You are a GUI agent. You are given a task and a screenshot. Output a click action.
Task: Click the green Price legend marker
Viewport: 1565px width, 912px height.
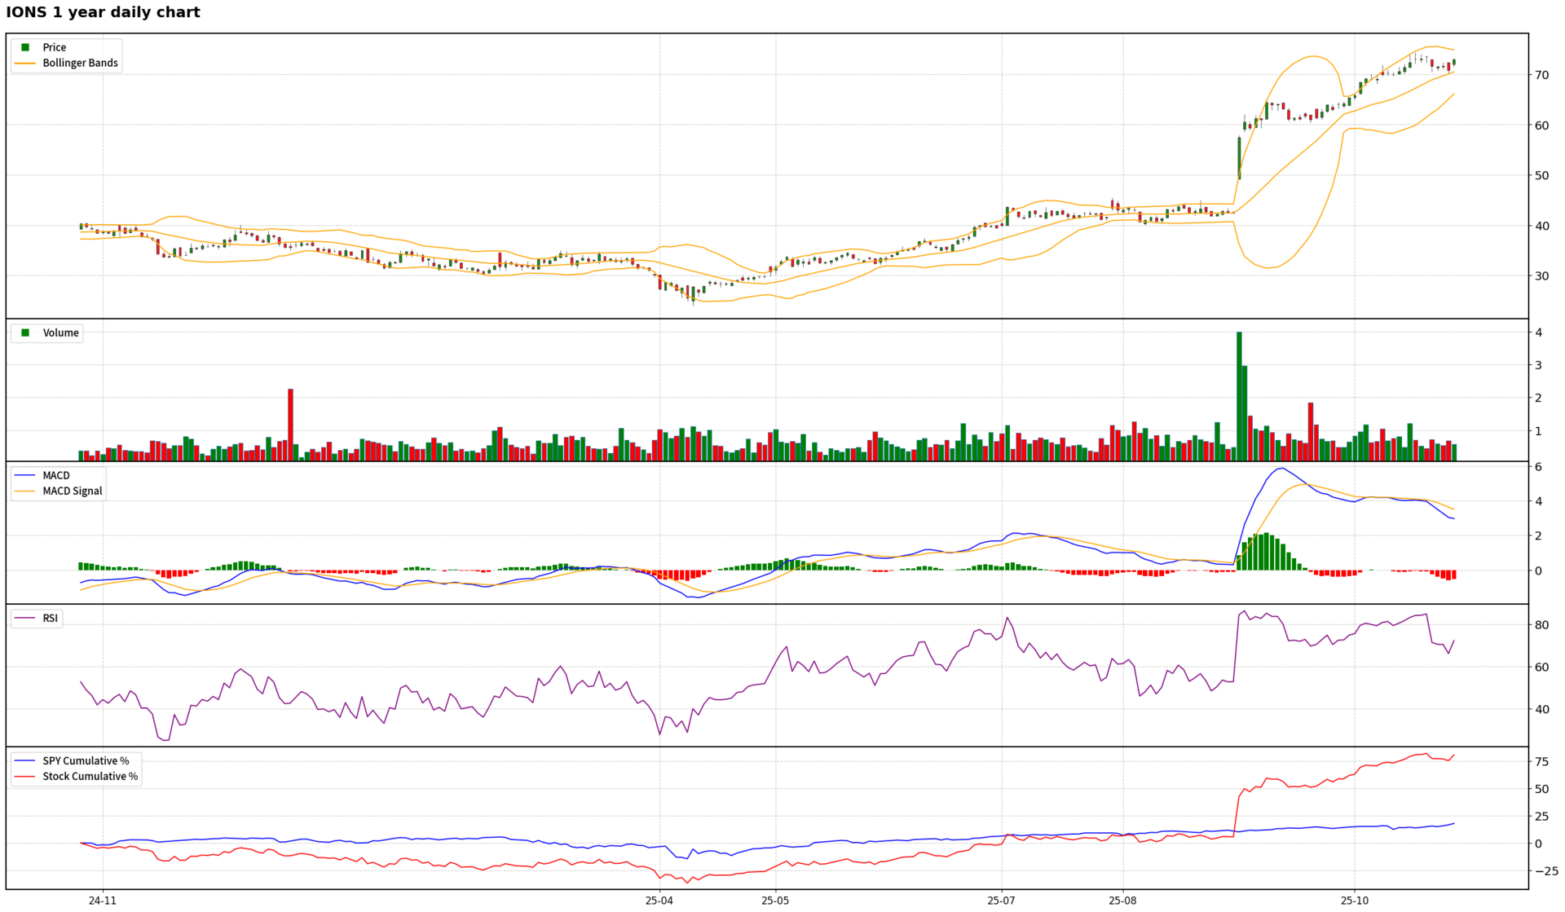point(26,47)
